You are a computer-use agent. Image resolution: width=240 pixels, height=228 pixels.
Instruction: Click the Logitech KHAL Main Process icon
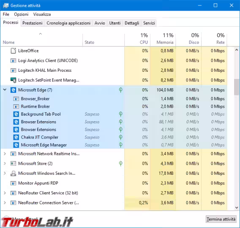pos(14,71)
